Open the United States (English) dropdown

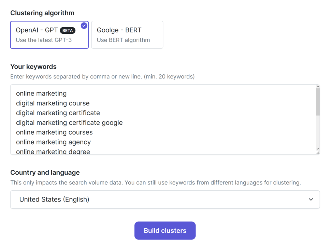[165, 200]
